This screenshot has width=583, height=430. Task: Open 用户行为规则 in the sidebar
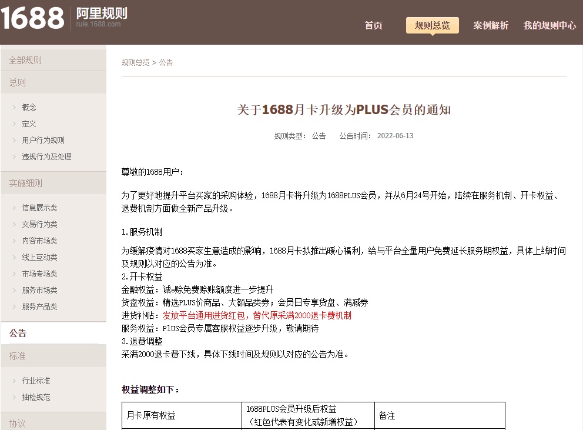(x=43, y=140)
